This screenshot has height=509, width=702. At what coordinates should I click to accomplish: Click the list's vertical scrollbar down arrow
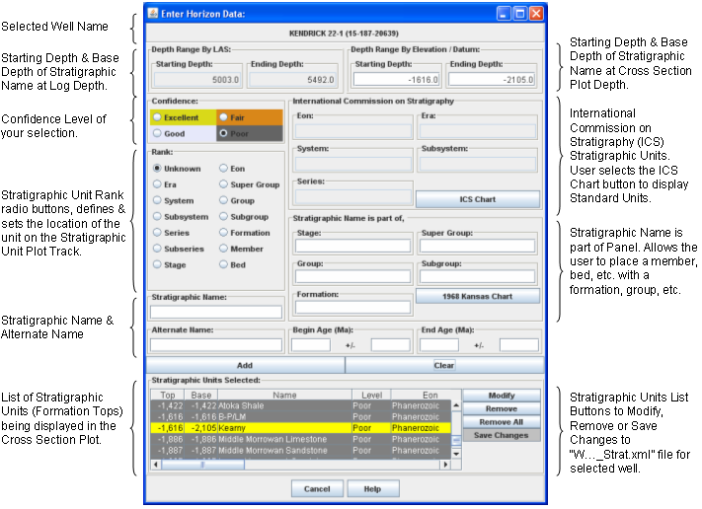click(x=456, y=454)
